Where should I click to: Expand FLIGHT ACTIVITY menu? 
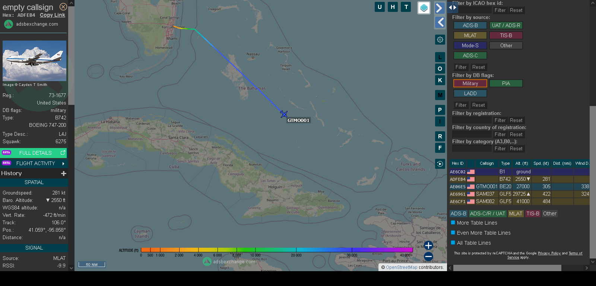(34, 163)
